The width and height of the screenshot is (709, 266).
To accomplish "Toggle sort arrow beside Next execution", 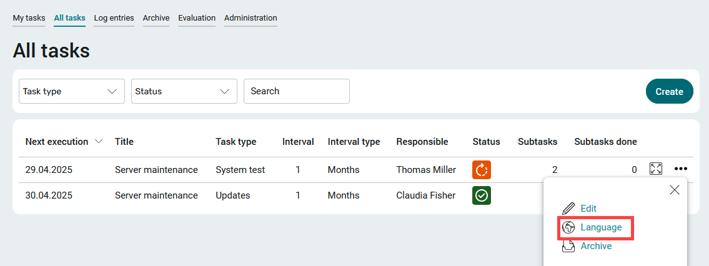I will (99, 142).
